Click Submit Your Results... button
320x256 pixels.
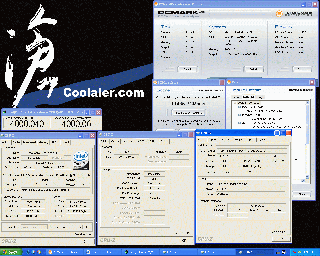point(189,113)
